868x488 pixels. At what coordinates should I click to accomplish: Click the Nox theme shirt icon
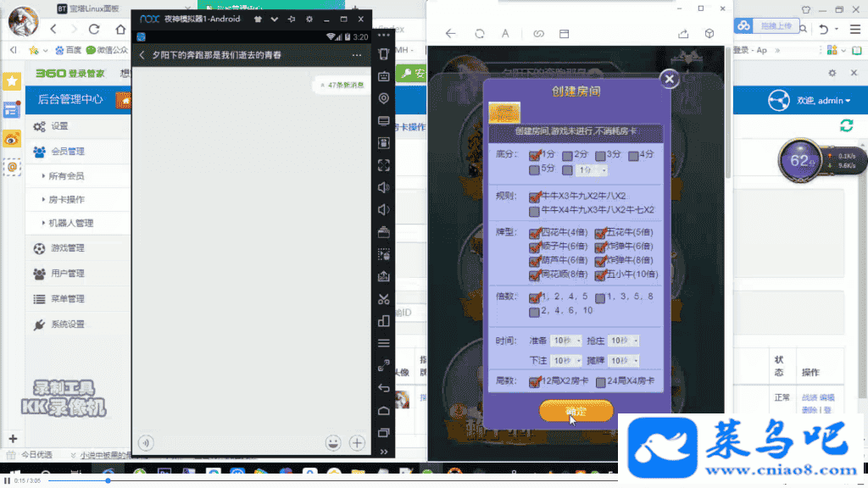point(258,19)
